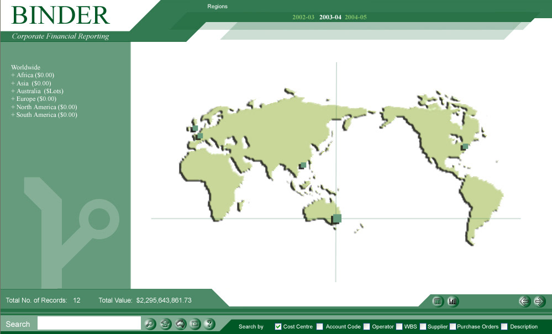Click the Total No. of Records text
552x334 pixels.
click(x=36, y=300)
